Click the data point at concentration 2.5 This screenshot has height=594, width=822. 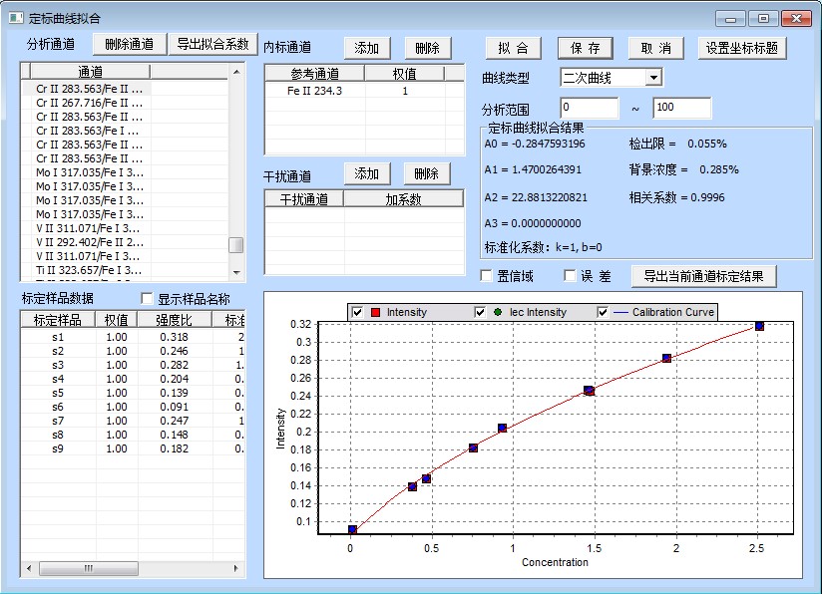[x=759, y=326]
